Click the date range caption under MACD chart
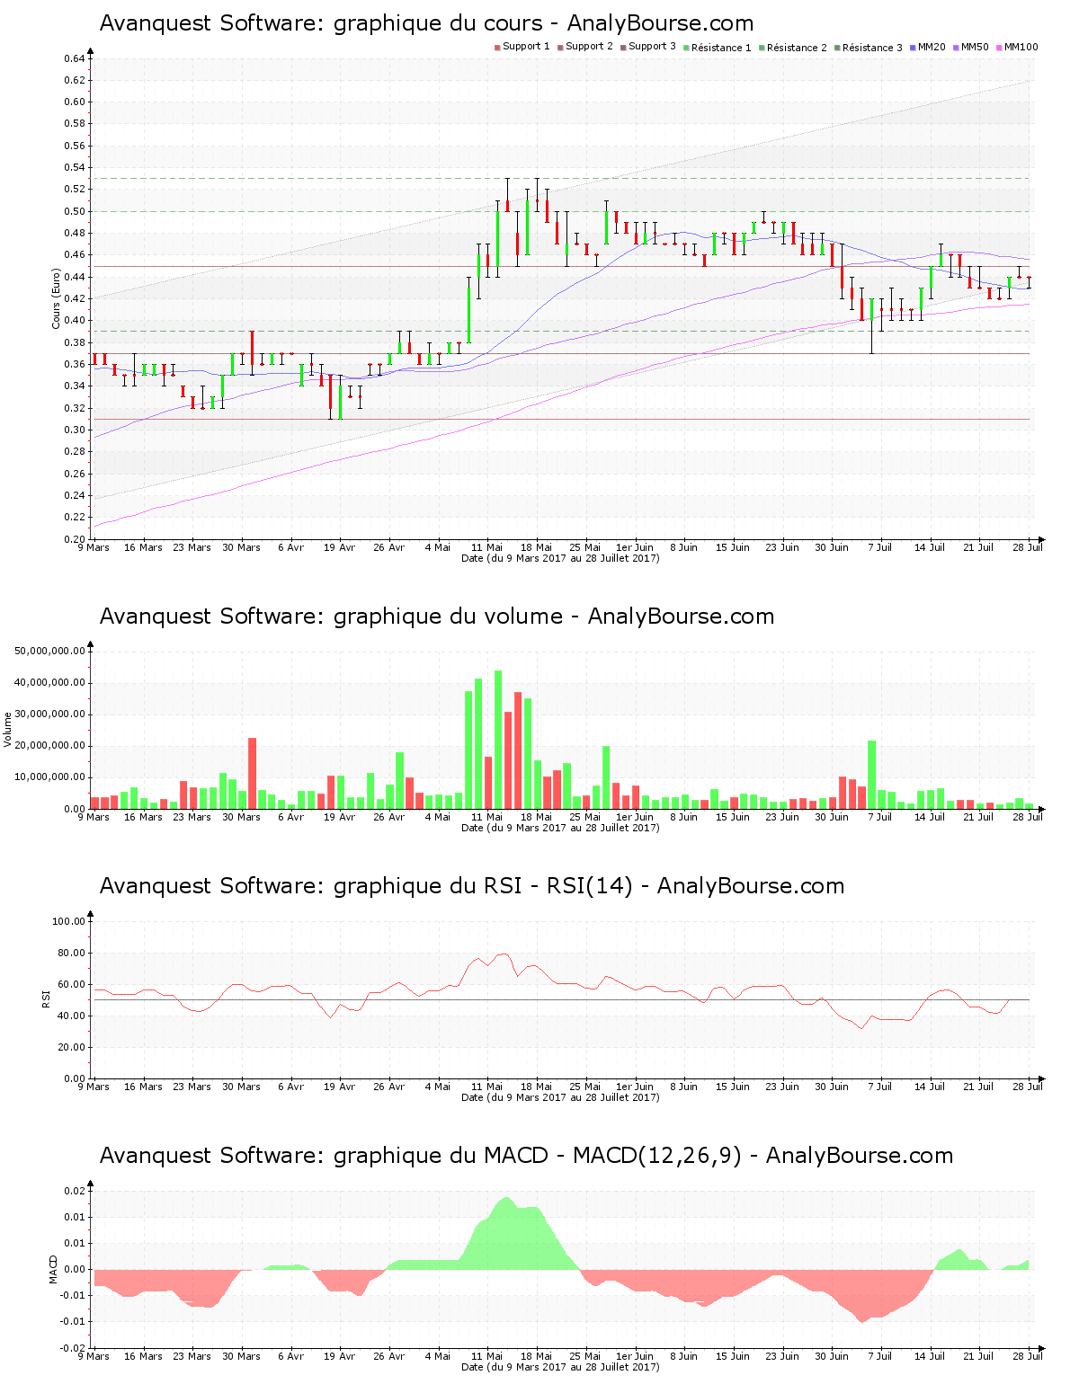This screenshot has width=1079, height=1393. click(x=560, y=1367)
